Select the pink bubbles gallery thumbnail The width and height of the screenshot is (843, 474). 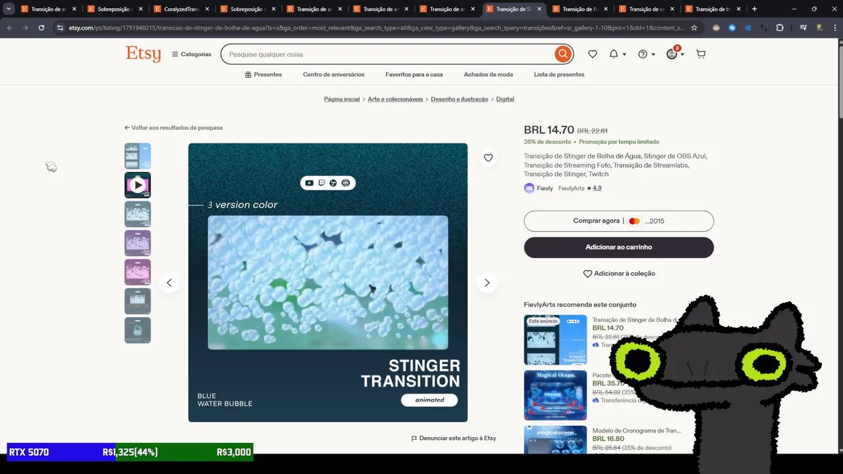point(138,272)
